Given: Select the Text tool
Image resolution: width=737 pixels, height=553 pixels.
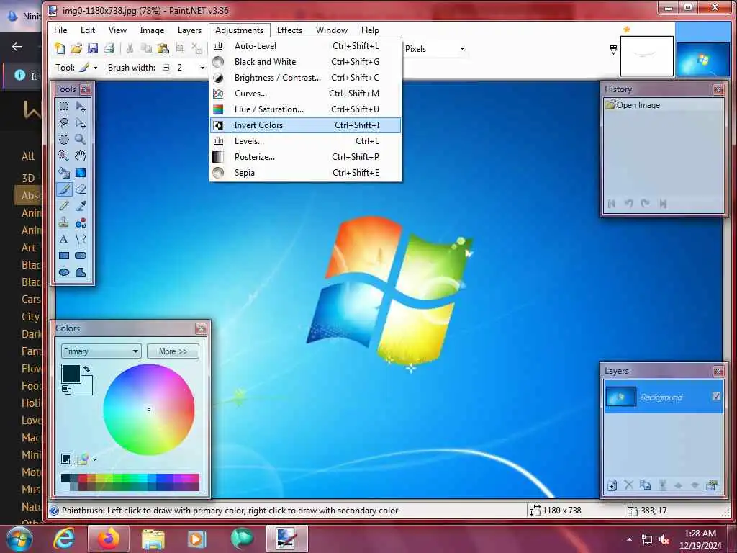Looking at the screenshot, I should point(64,239).
